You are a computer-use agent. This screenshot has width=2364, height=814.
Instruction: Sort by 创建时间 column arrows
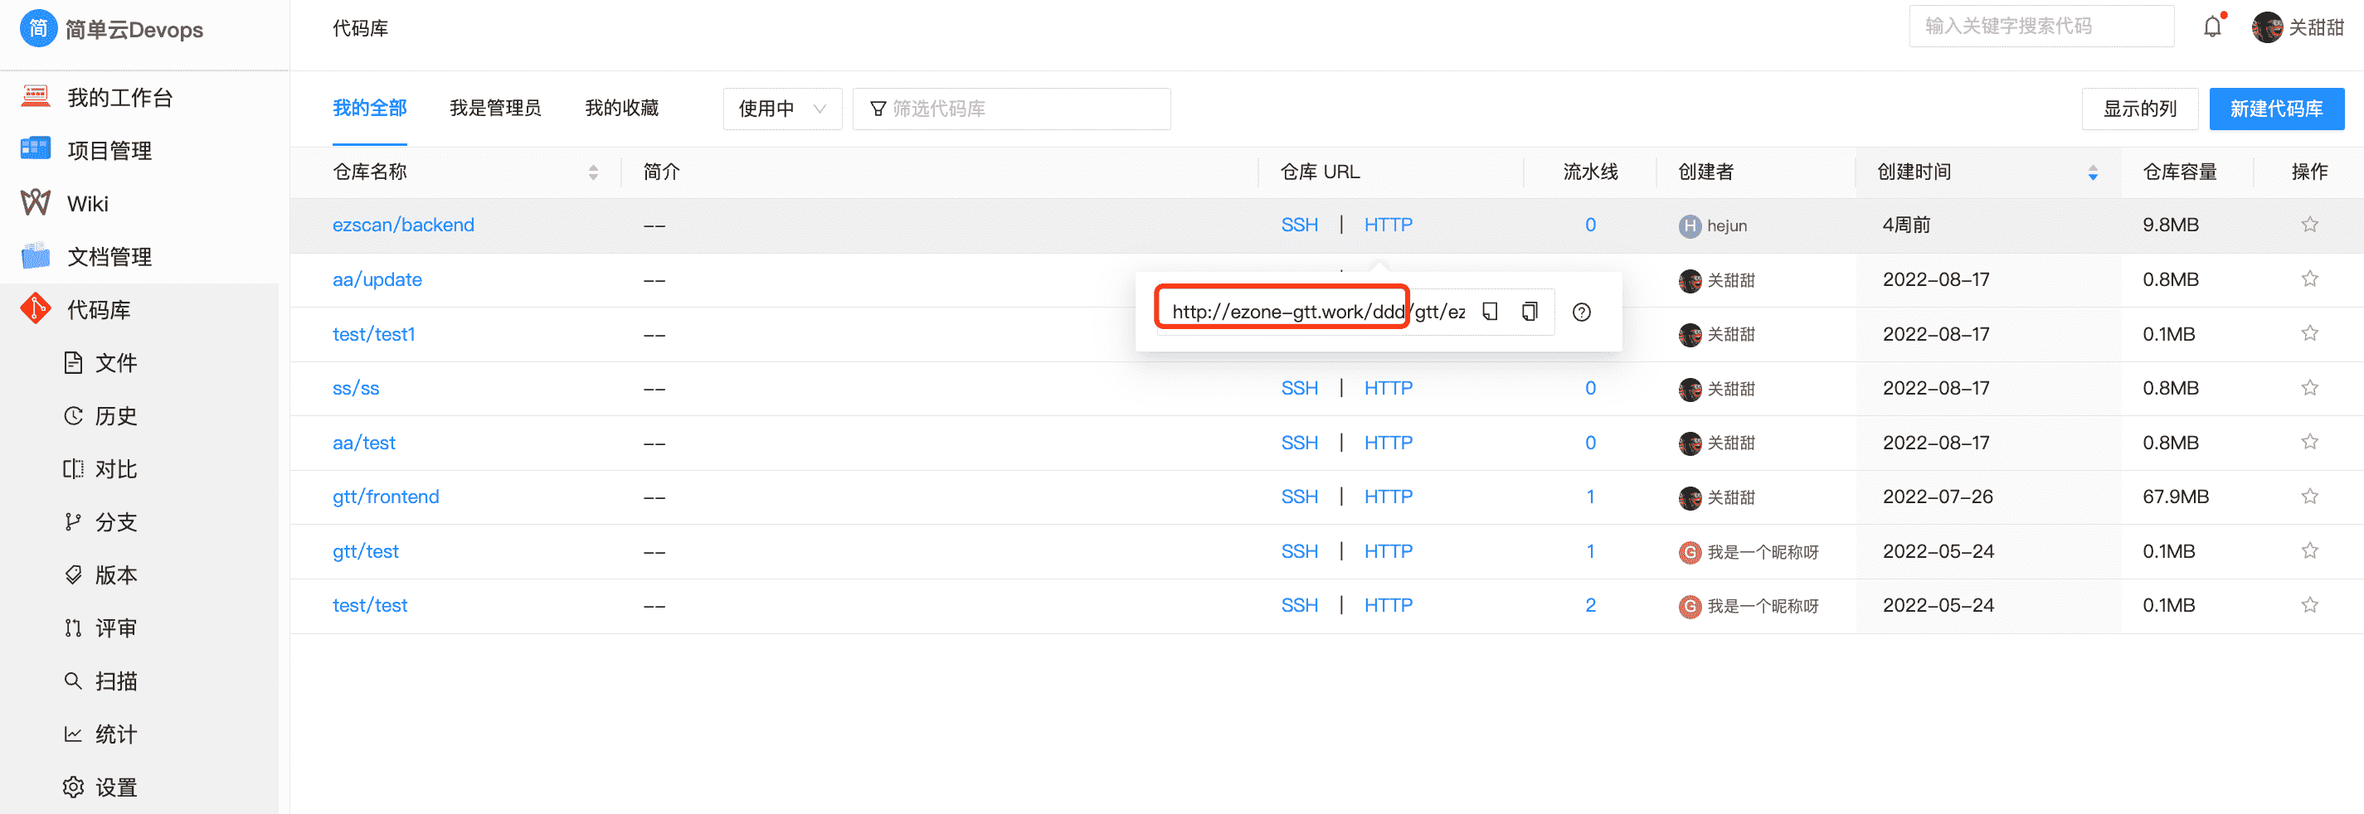(2093, 172)
